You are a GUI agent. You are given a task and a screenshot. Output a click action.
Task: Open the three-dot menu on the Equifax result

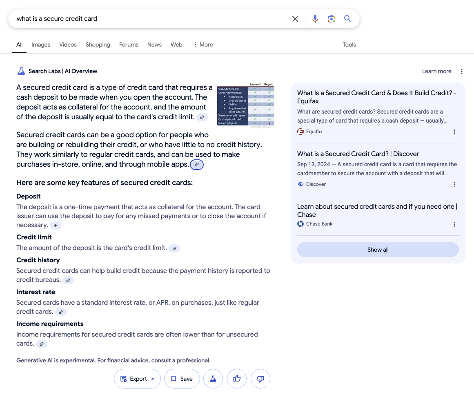454,132
